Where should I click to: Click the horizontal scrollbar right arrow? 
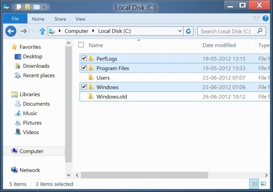click(x=266, y=175)
